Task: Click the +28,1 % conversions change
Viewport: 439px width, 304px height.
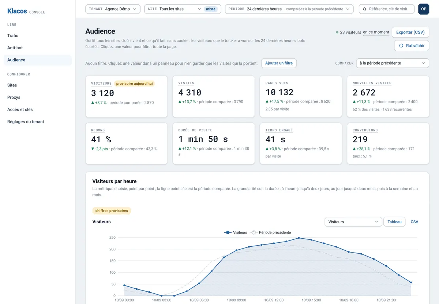Action: pyautogui.click(x=361, y=149)
